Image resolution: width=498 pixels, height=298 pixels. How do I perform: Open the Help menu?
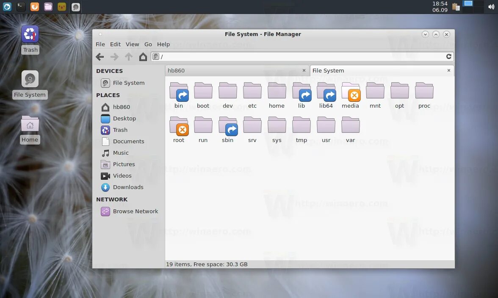163,44
